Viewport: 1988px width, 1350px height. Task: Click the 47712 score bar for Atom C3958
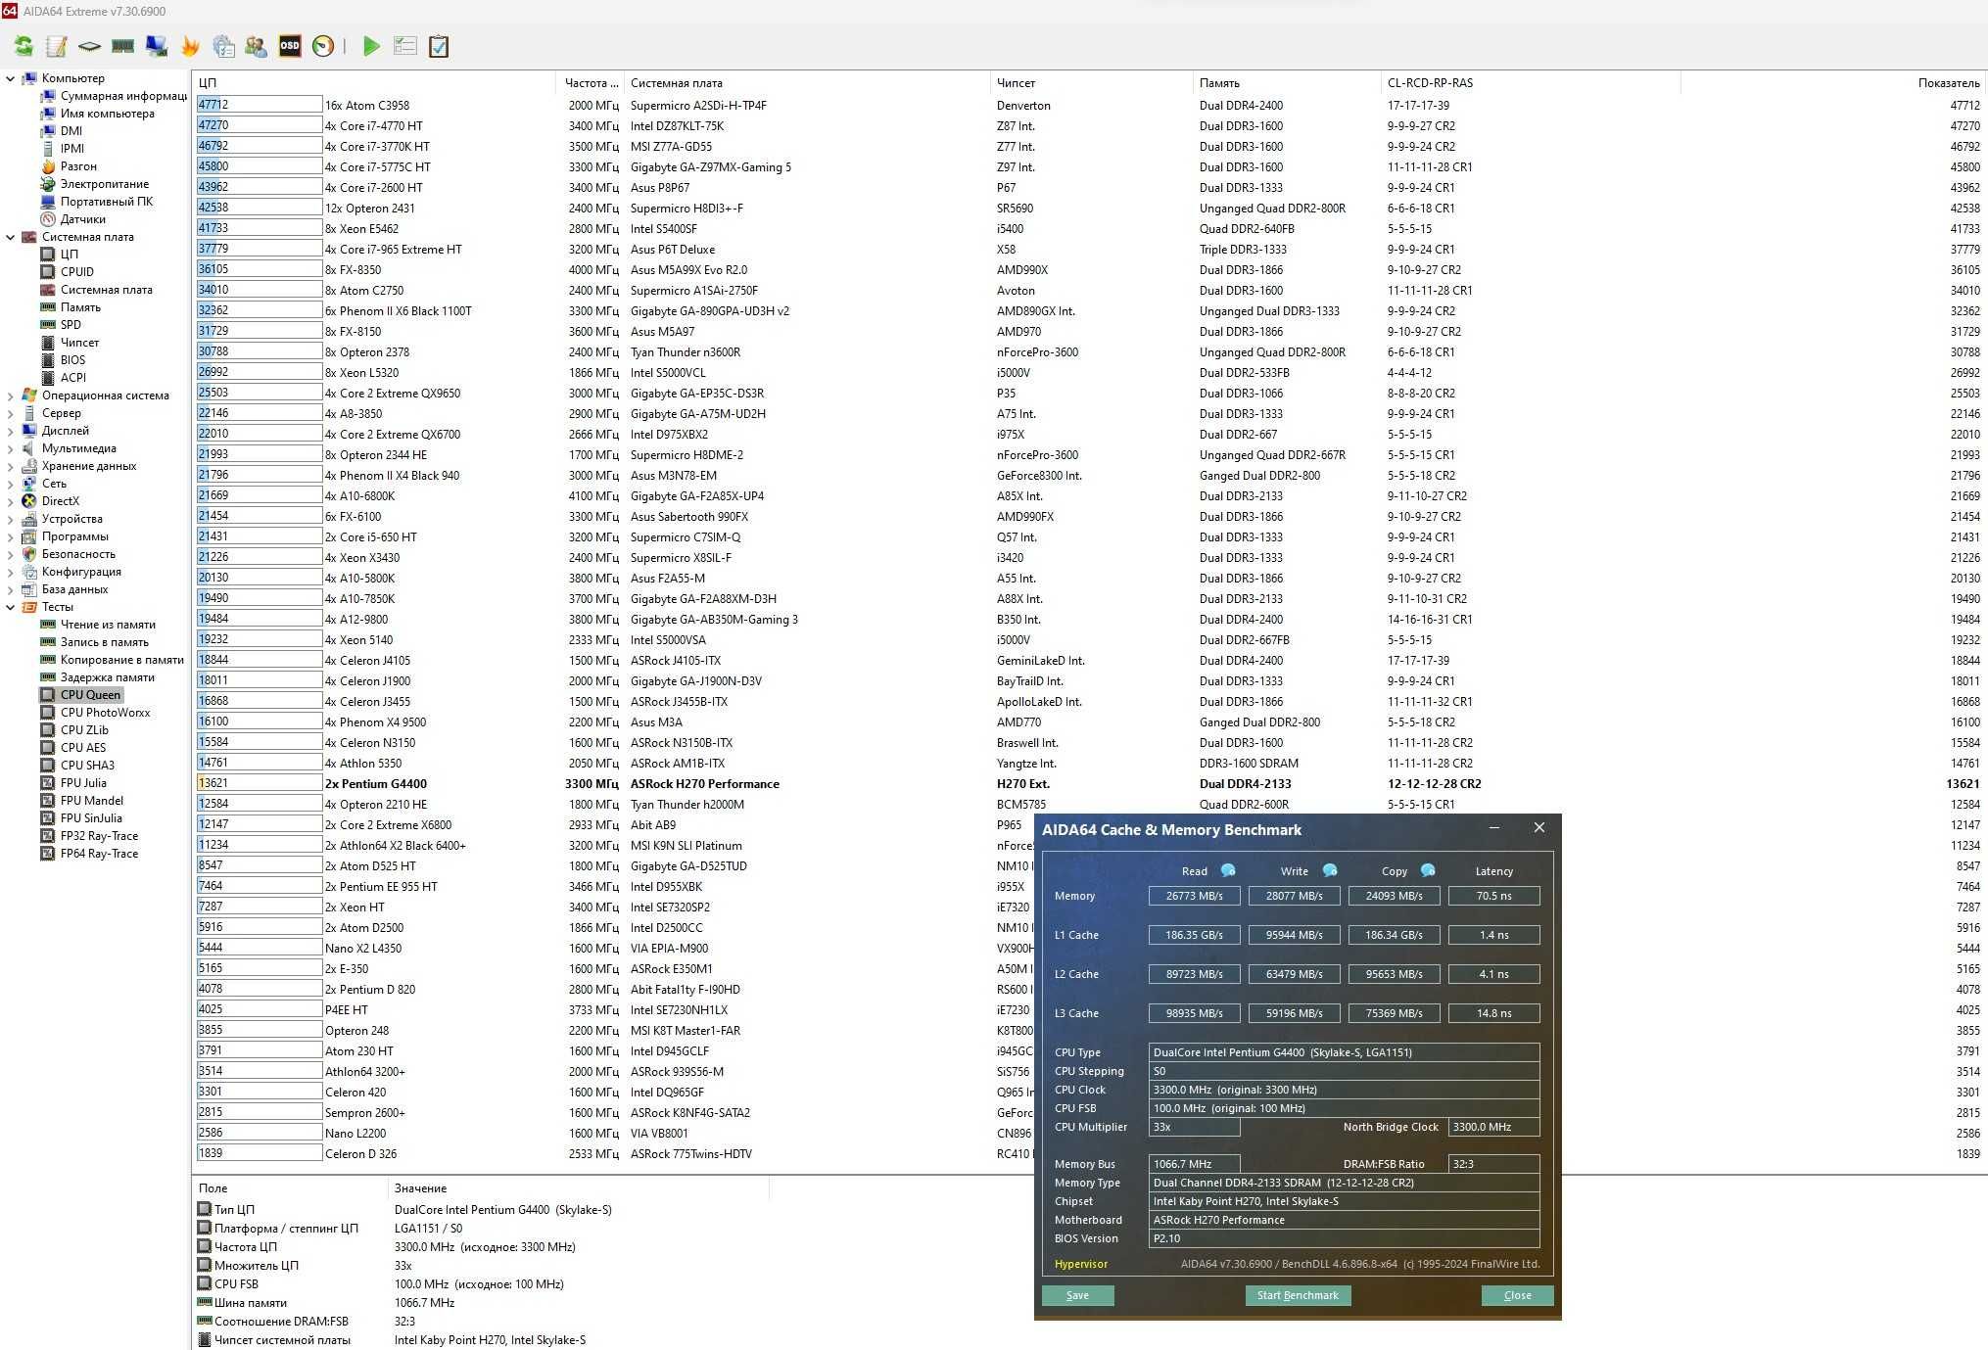click(259, 105)
